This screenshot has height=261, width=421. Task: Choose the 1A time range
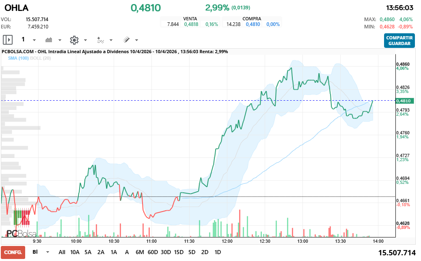(114, 252)
